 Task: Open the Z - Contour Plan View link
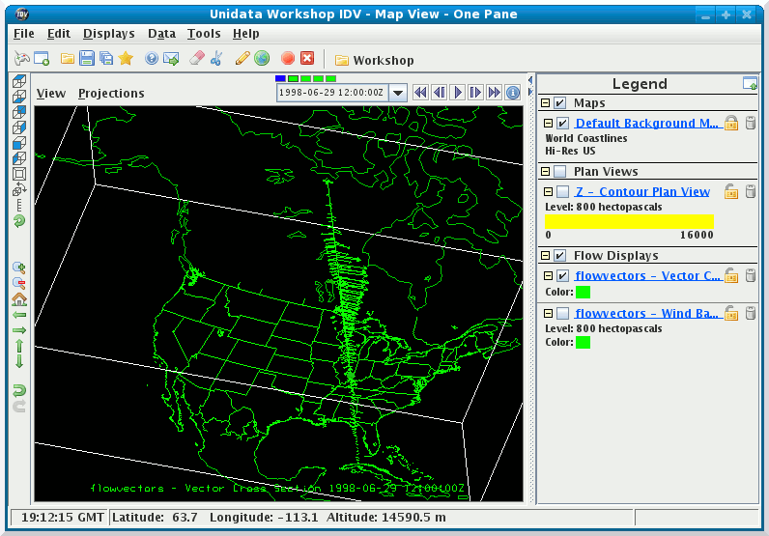click(x=642, y=192)
